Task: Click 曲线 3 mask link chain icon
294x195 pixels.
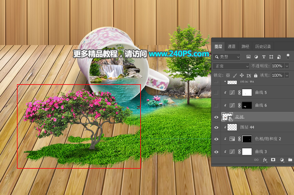Action: pyautogui.click(x=239, y=151)
